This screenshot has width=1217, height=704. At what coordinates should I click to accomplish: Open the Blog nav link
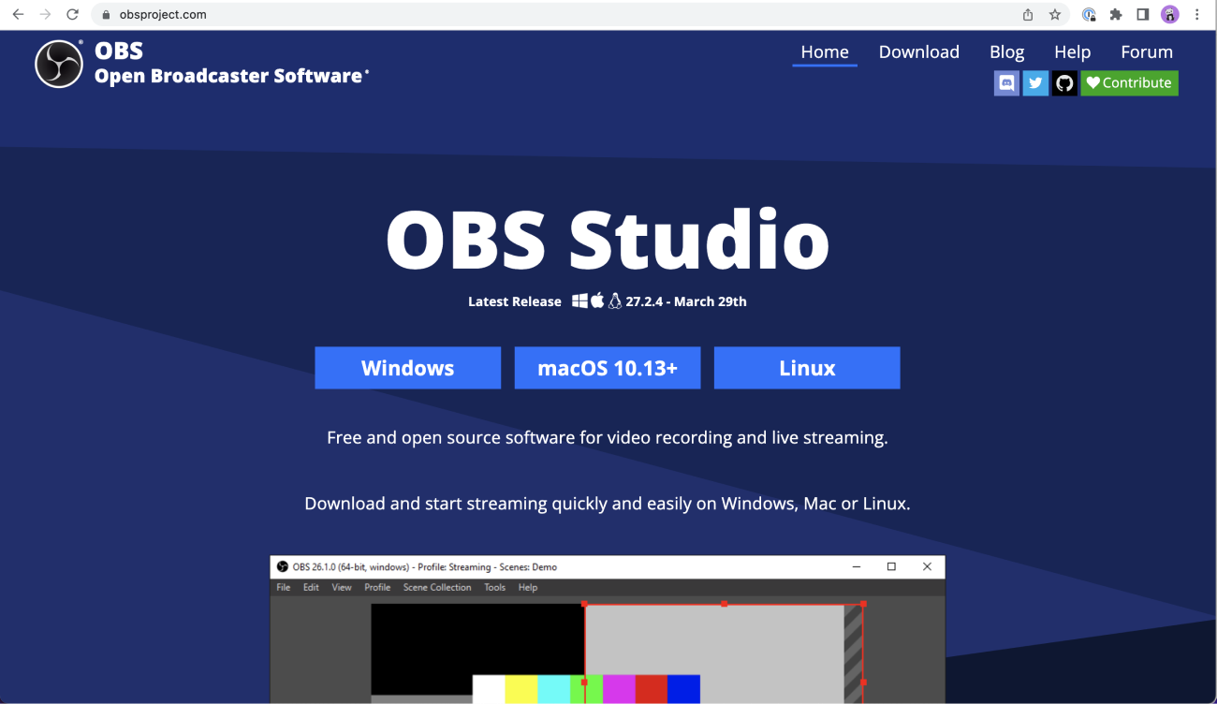tap(1006, 52)
